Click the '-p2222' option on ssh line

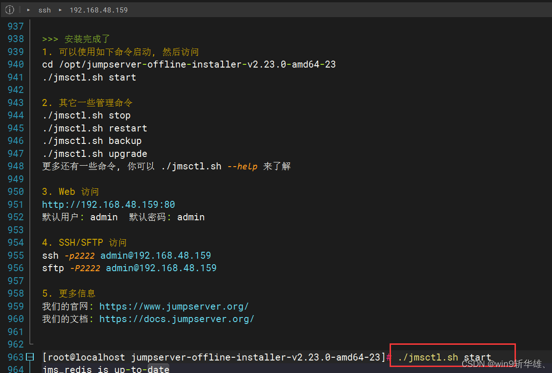click(80, 255)
